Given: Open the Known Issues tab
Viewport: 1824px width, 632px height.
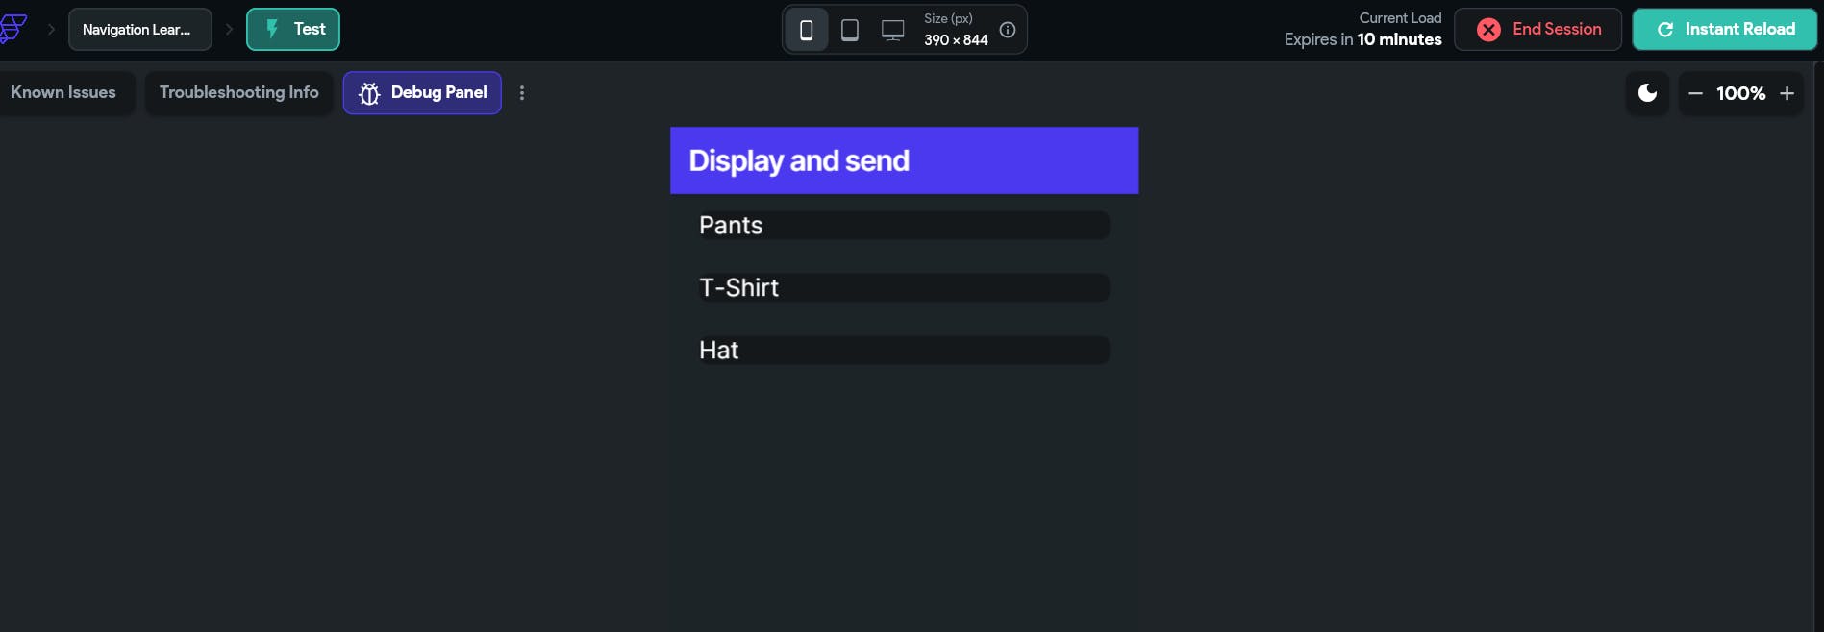Looking at the screenshot, I should pyautogui.click(x=63, y=93).
